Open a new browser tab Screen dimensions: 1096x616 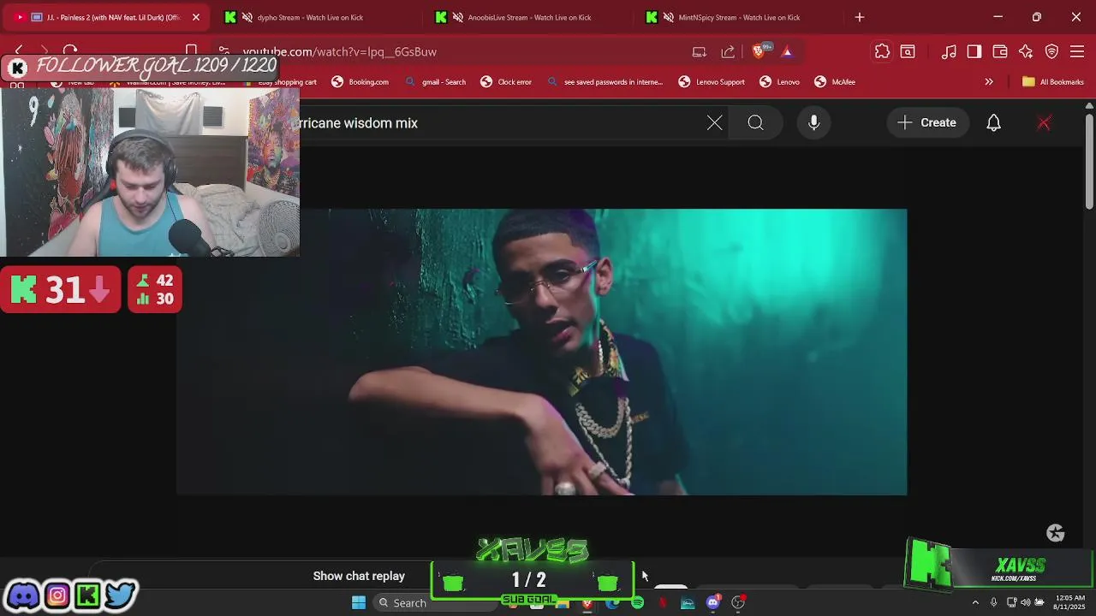click(860, 17)
